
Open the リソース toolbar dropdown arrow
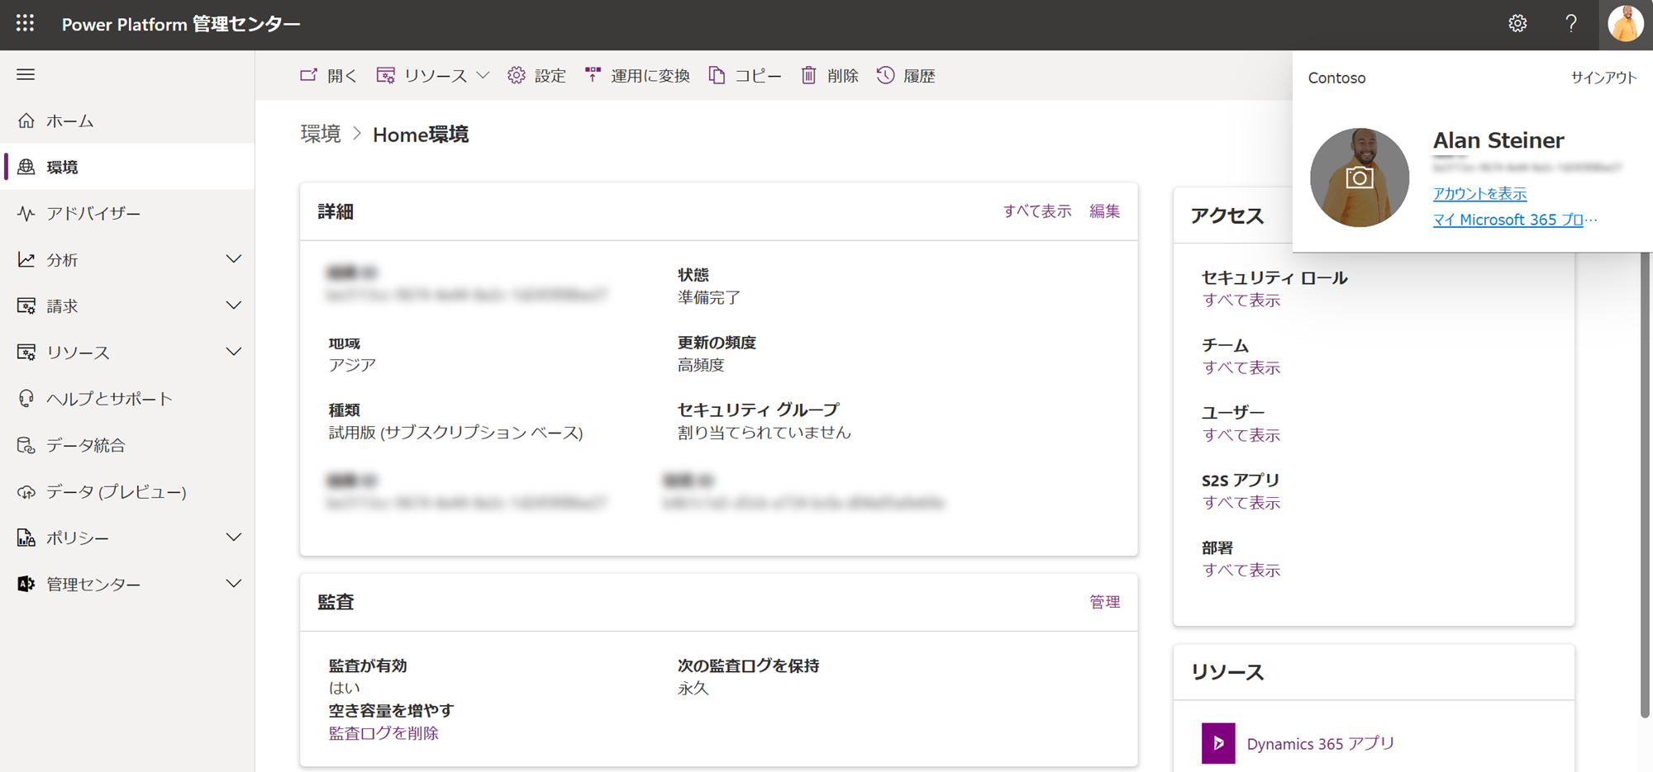pyautogui.click(x=484, y=75)
